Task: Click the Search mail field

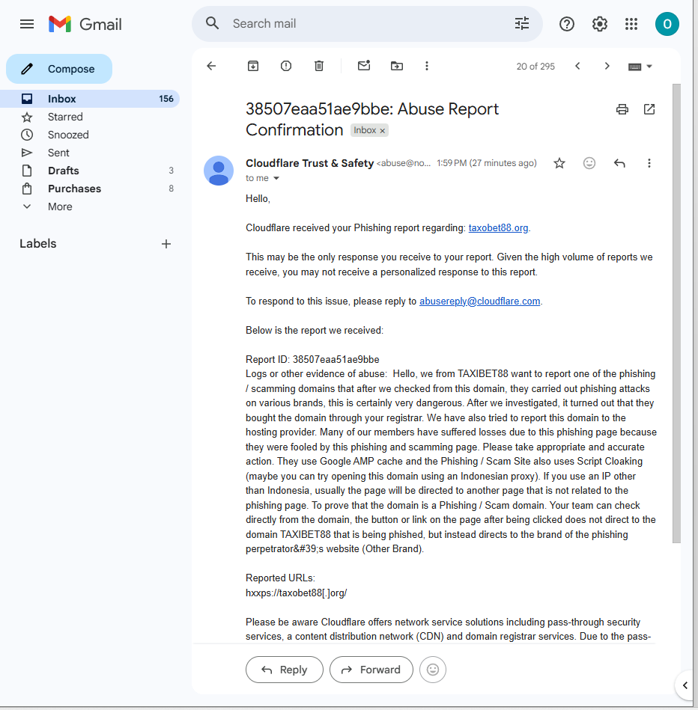Action: [367, 23]
